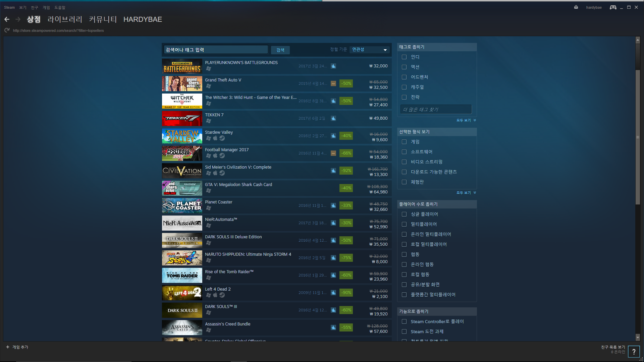Tick the Steam Controller로 플레이 checkbox
Image resolution: width=644 pixels, height=362 pixels.
404,321
